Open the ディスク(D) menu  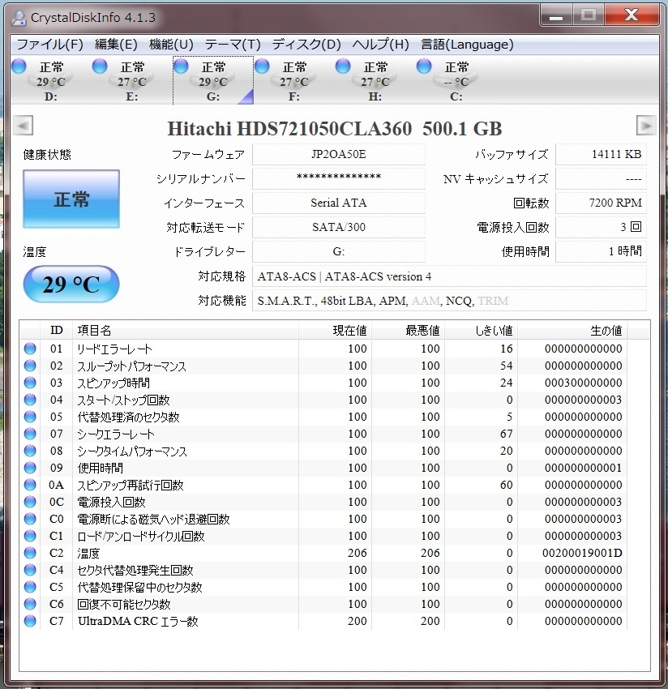coord(306,45)
